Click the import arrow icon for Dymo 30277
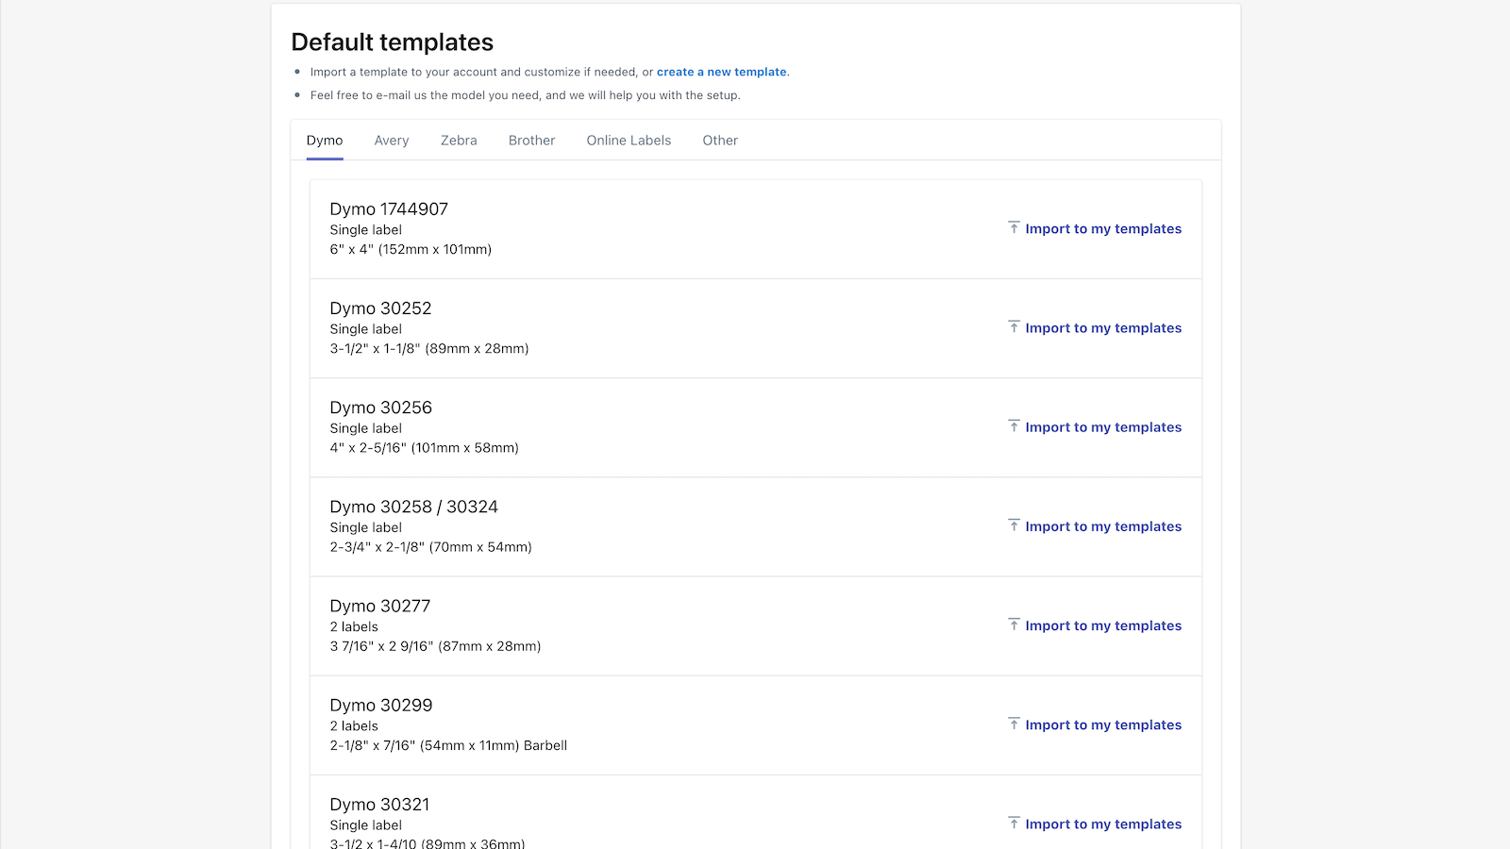The height and width of the screenshot is (849, 1510). coord(1014,625)
